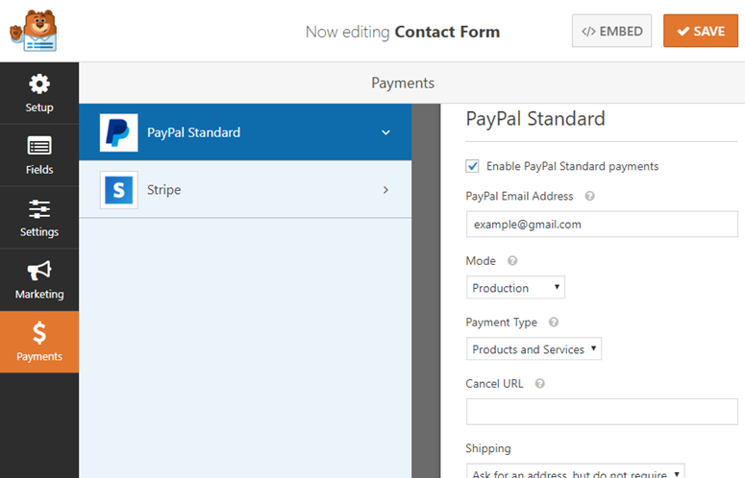Select the PayPal Standard payment tab

245,132
